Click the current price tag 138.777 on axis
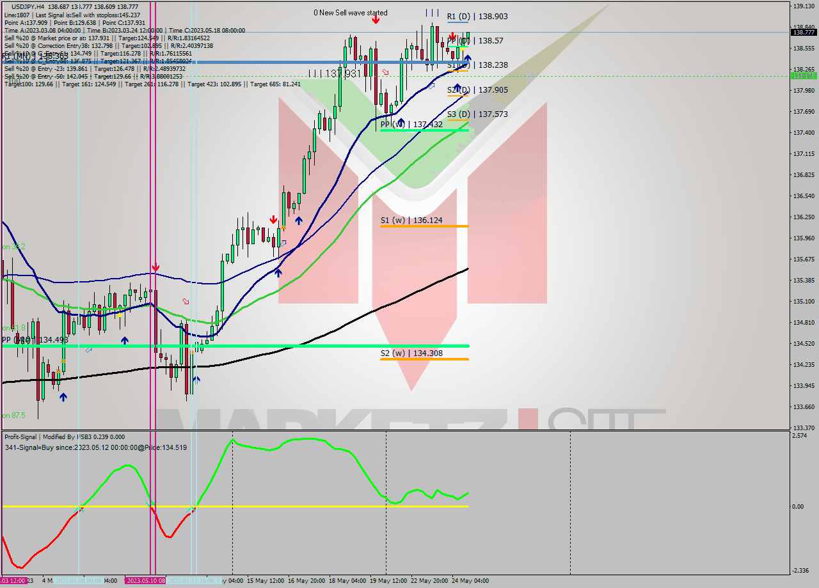Image resolution: width=819 pixels, height=588 pixels. (x=804, y=32)
